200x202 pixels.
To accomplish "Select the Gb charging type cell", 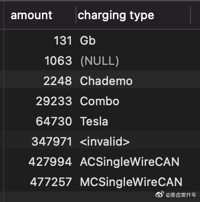I will coord(88,40).
